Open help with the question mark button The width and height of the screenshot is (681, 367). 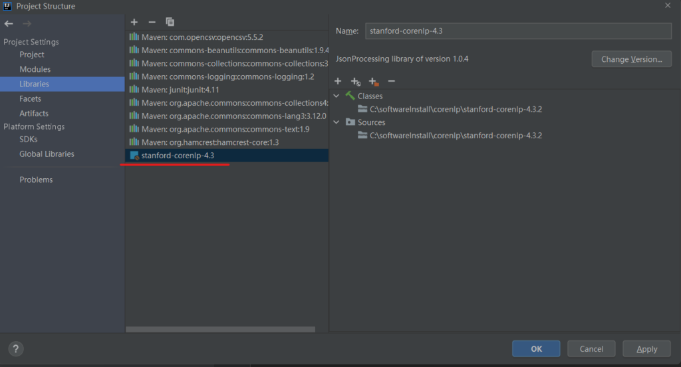tap(16, 349)
